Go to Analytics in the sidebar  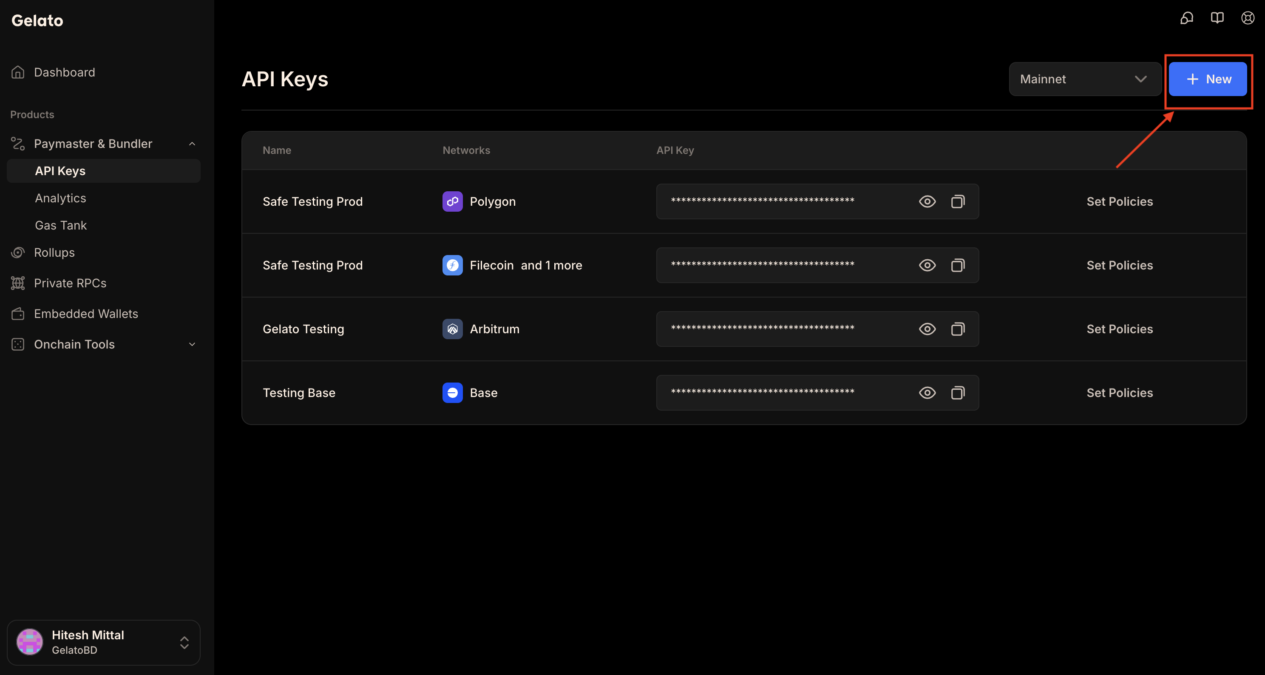pos(60,198)
